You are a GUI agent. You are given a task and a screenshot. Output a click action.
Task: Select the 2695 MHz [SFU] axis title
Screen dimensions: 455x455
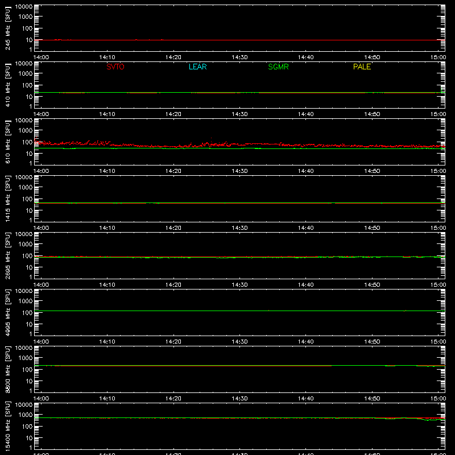click(8, 255)
